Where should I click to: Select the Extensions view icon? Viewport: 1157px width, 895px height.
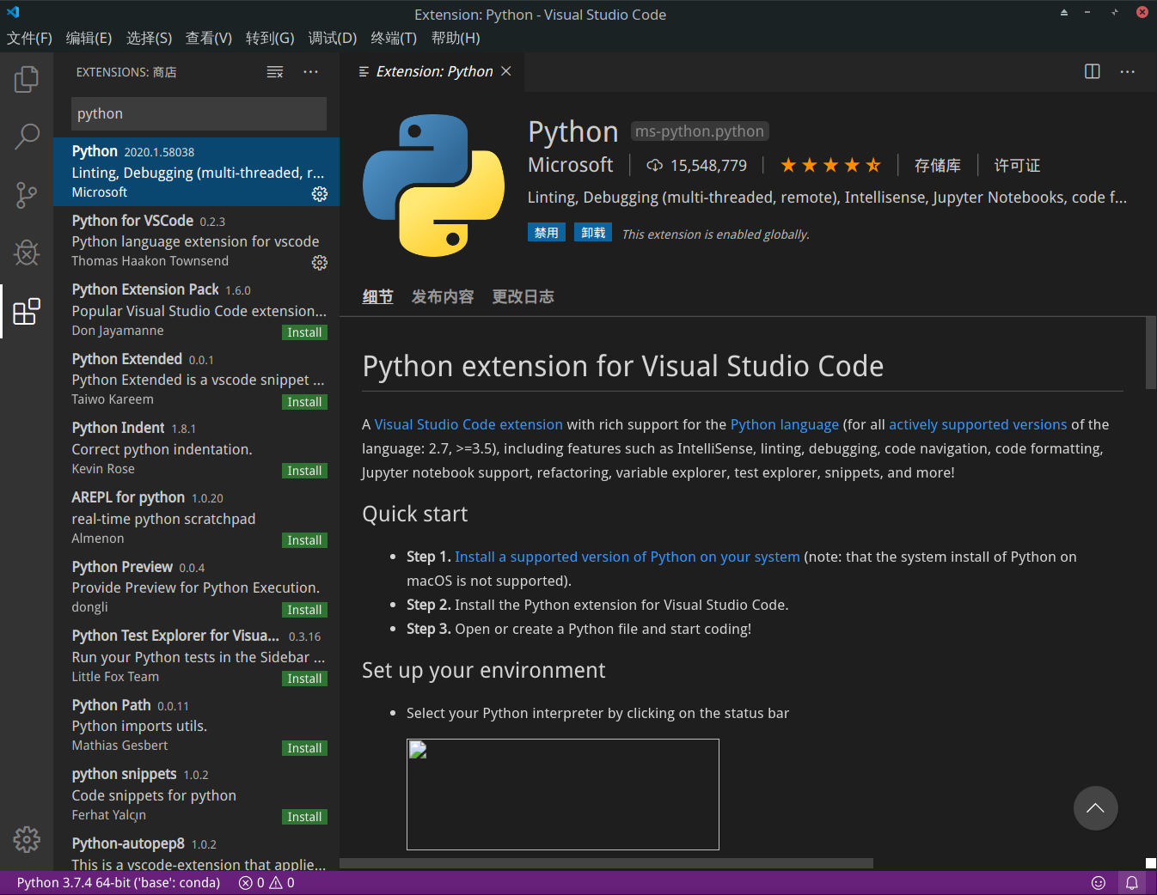(27, 311)
